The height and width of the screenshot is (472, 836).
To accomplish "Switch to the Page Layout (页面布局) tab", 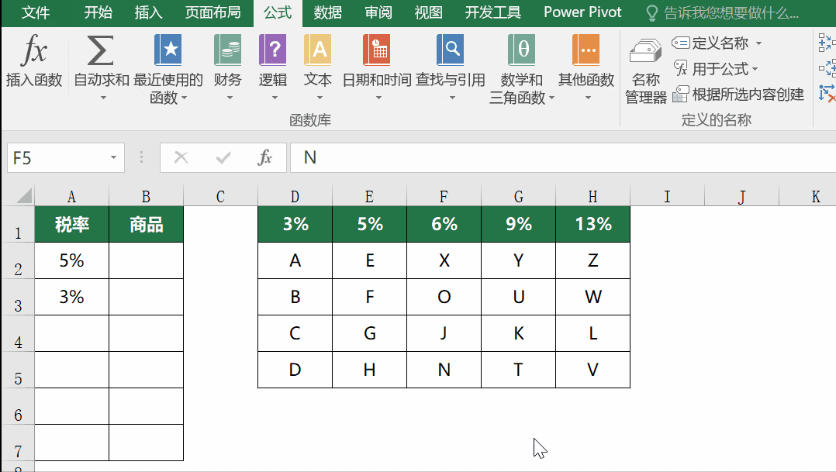I will click(x=212, y=12).
